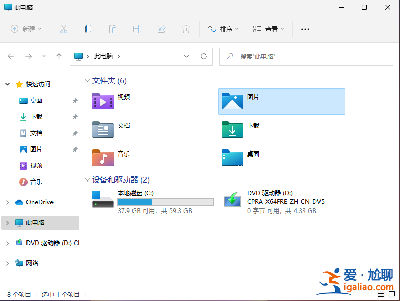Open address bar history dropdown
The height and width of the screenshot is (301, 400).
coord(186,56)
